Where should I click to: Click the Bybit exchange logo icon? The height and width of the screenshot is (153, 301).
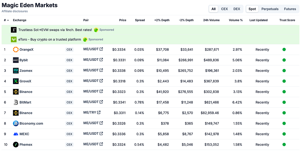[x=16, y=60]
